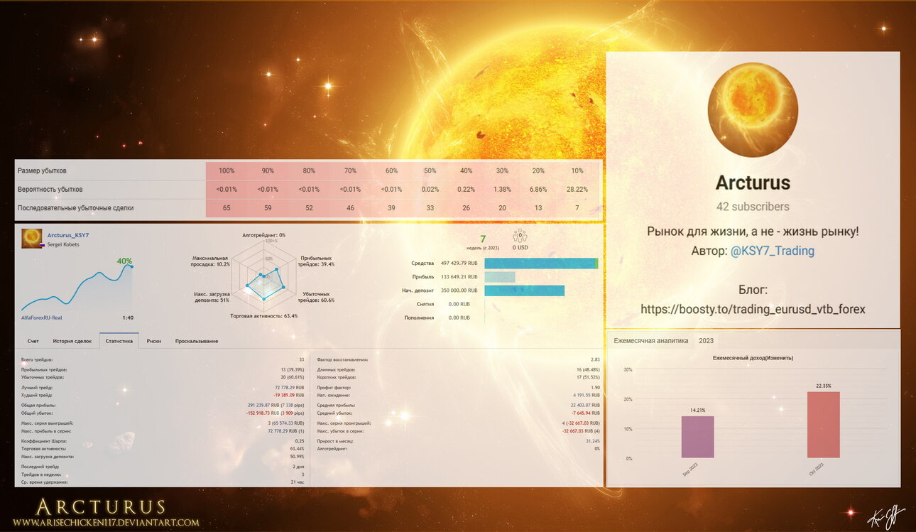Click the 6.86% probability cell
Image resolution: width=916 pixels, height=532 pixels.
click(x=540, y=190)
